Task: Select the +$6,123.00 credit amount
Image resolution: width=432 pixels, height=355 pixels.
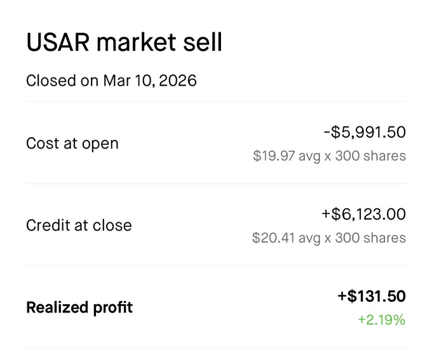Action: point(363,214)
